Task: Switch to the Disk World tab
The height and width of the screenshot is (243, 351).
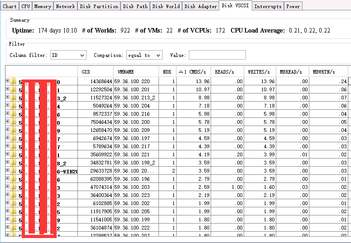Action: (x=166, y=6)
